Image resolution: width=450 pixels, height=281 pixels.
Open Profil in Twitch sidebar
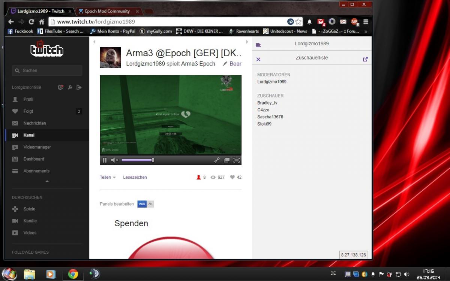pos(28,99)
